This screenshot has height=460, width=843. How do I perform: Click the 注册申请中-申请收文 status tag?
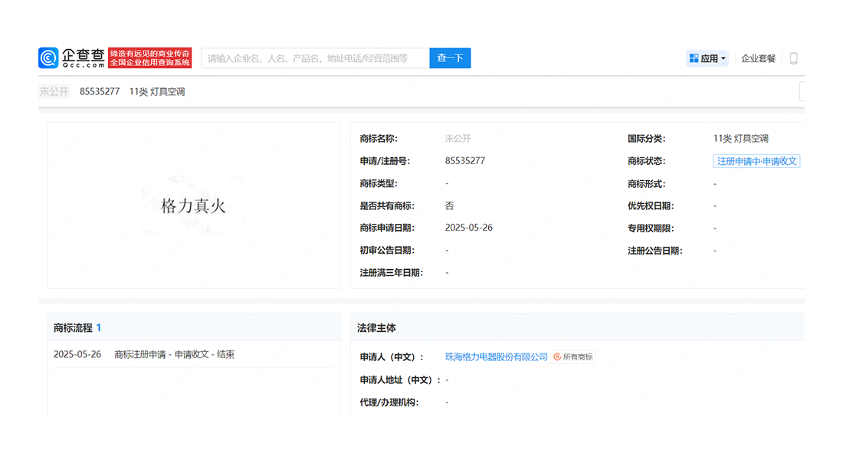756,161
